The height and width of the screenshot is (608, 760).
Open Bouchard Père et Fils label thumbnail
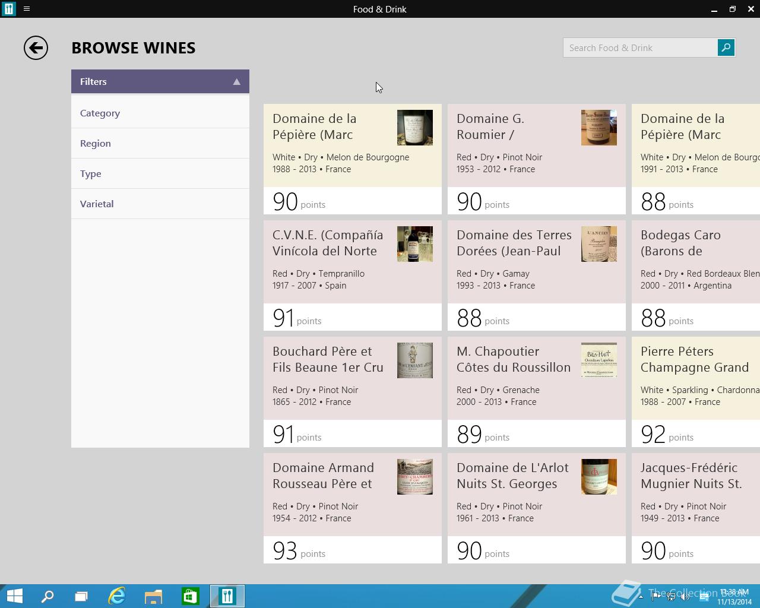click(x=415, y=360)
